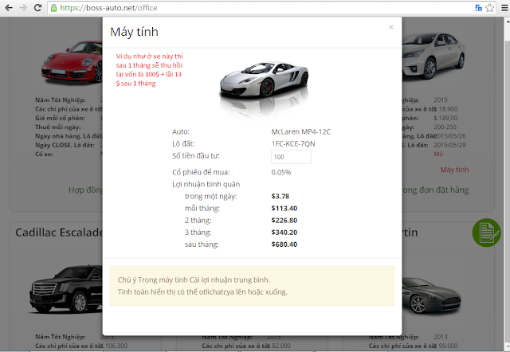Select the lot code 1FC-KCE-7QN

pos(293,143)
